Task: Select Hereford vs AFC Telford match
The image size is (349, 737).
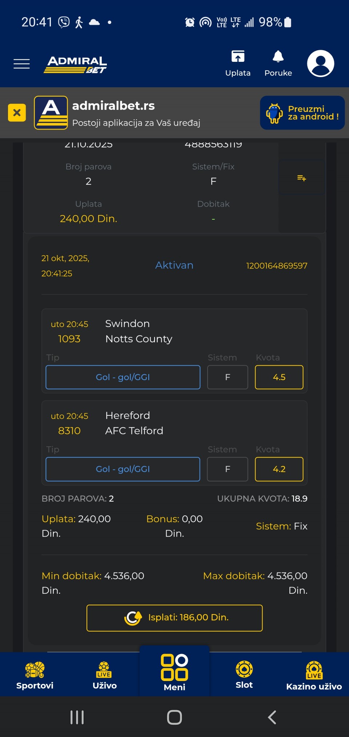Action: [x=134, y=423]
